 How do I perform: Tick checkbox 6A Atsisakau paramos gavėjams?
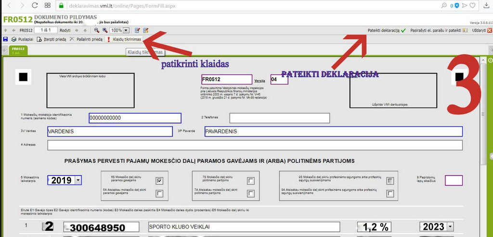click(159, 194)
